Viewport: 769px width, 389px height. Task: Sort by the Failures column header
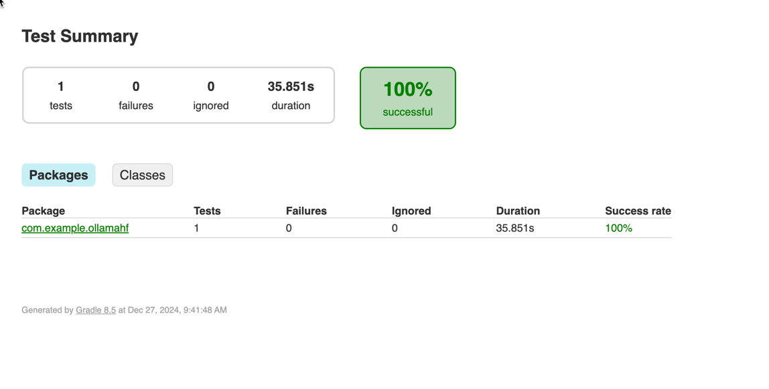[x=306, y=210]
